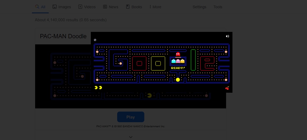Open the More search options dropdown

click(x=155, y=7)
